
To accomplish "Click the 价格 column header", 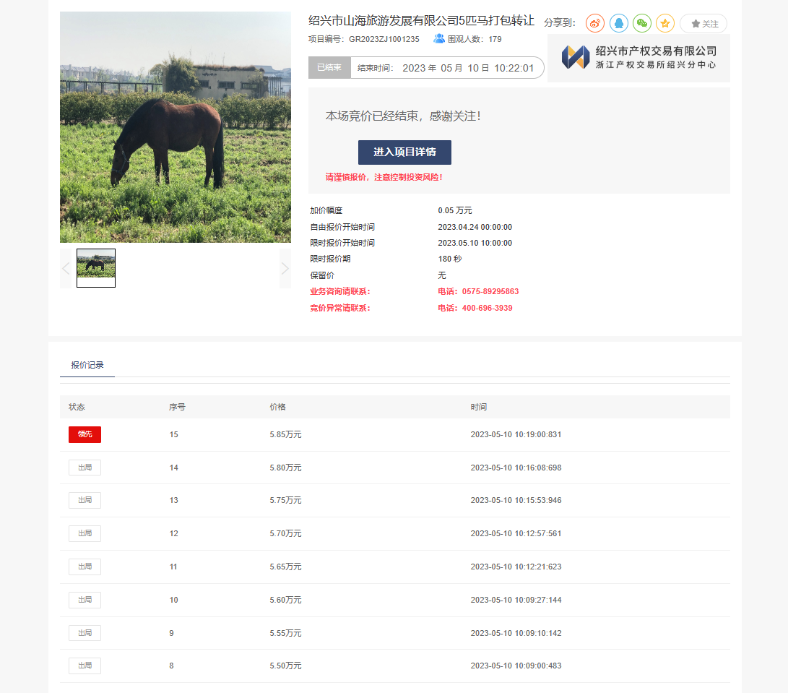I will point(278,407).
